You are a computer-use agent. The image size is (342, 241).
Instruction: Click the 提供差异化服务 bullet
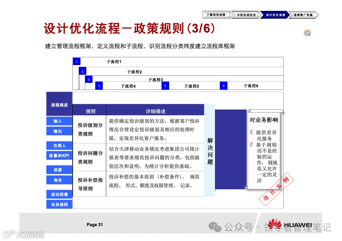coord(264,136)
